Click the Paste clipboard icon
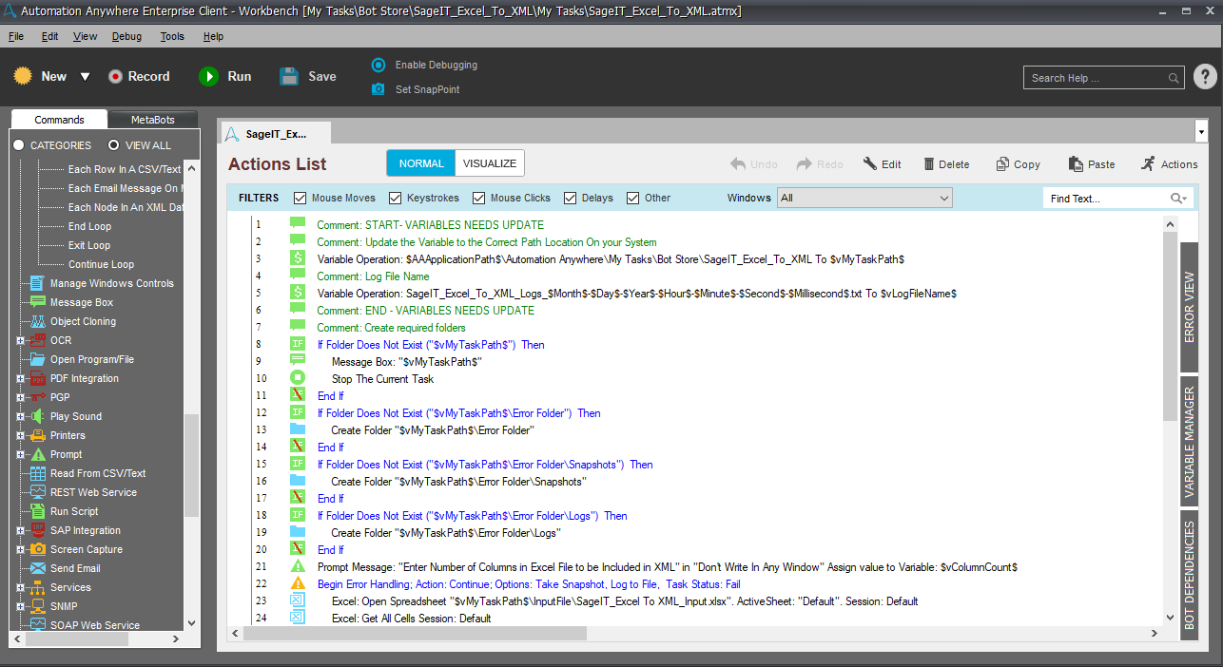This screenshot has height=667, width=1223. pos(1076,164)
